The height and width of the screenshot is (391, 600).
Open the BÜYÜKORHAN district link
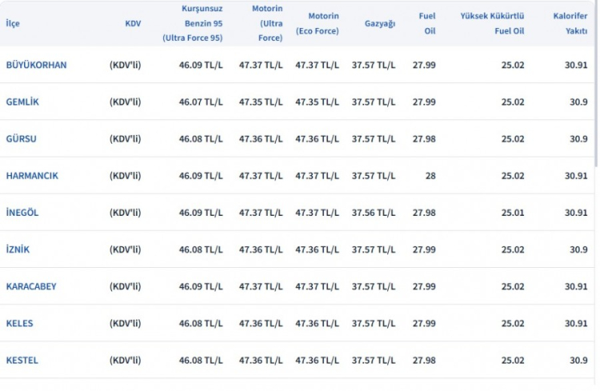[x=36, y=65]
